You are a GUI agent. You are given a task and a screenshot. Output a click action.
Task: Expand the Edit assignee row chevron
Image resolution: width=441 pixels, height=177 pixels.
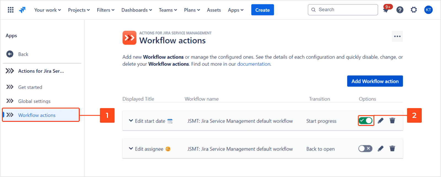tap(131, 149)
